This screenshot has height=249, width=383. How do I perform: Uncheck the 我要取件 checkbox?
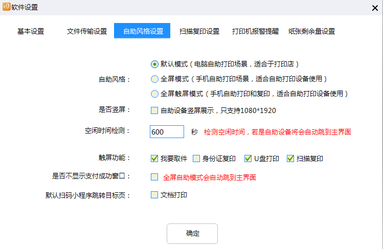tap(154, 159)
